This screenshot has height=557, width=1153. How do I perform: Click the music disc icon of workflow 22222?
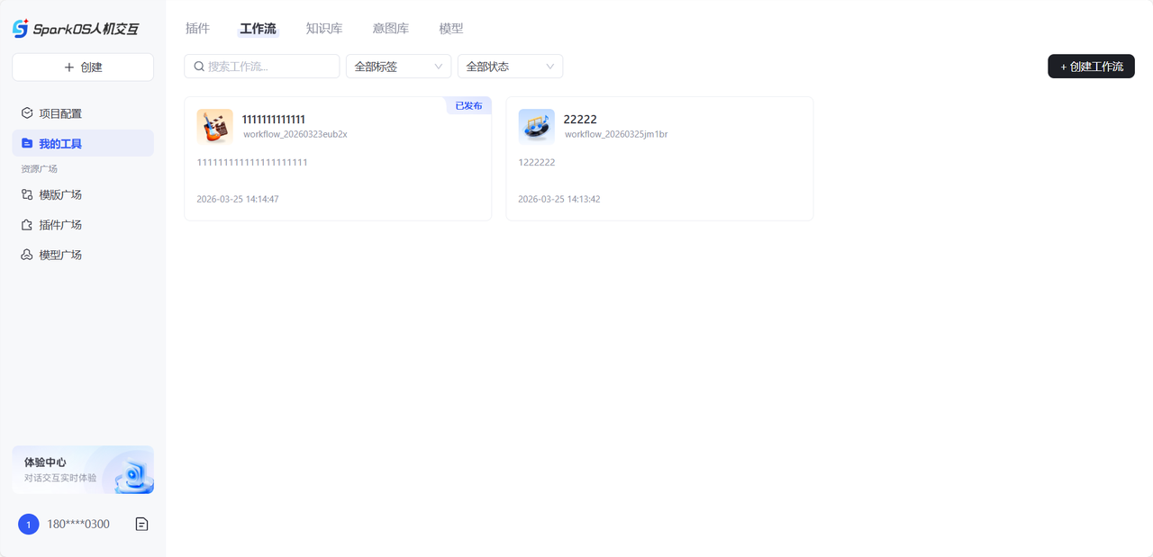click(x=536, y=127)
